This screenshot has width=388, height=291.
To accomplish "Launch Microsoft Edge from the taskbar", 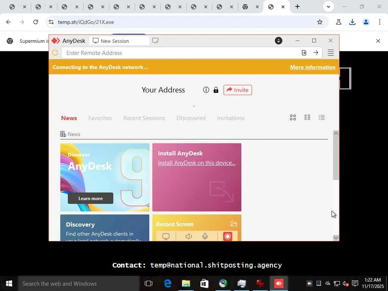I will coord(167,283).
